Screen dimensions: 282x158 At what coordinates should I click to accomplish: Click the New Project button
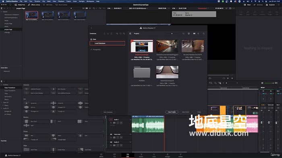172,112
